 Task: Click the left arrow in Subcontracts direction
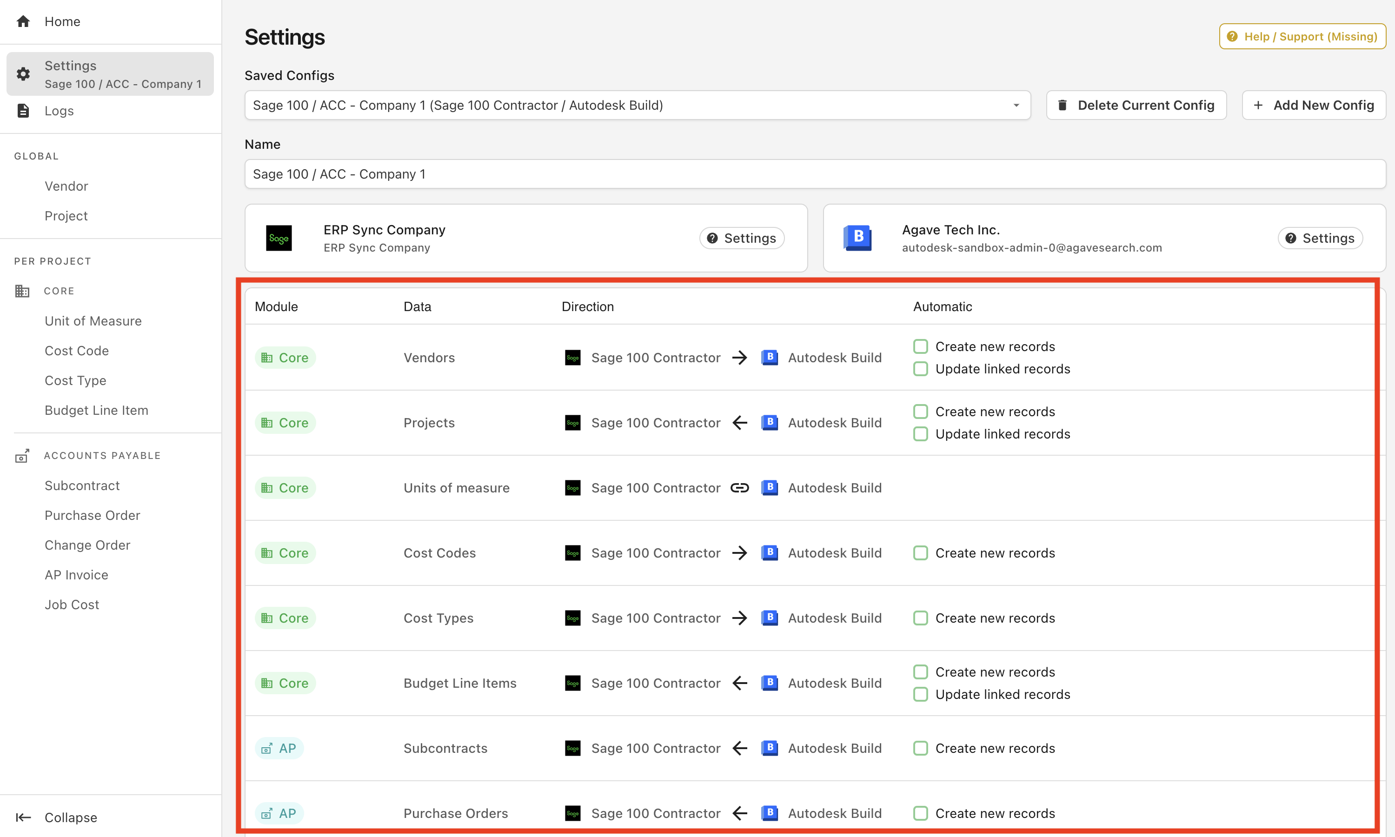pyautogui.click(x=740, y=748)
